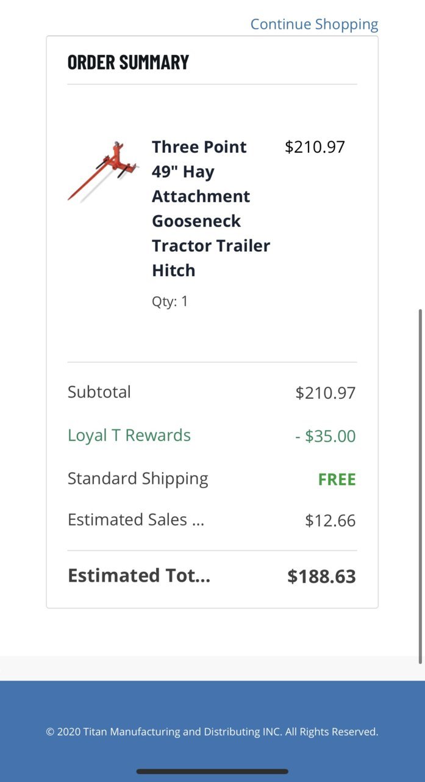Tap the iOS home indicator bar

pyautogui.click(x=212, y=772)
